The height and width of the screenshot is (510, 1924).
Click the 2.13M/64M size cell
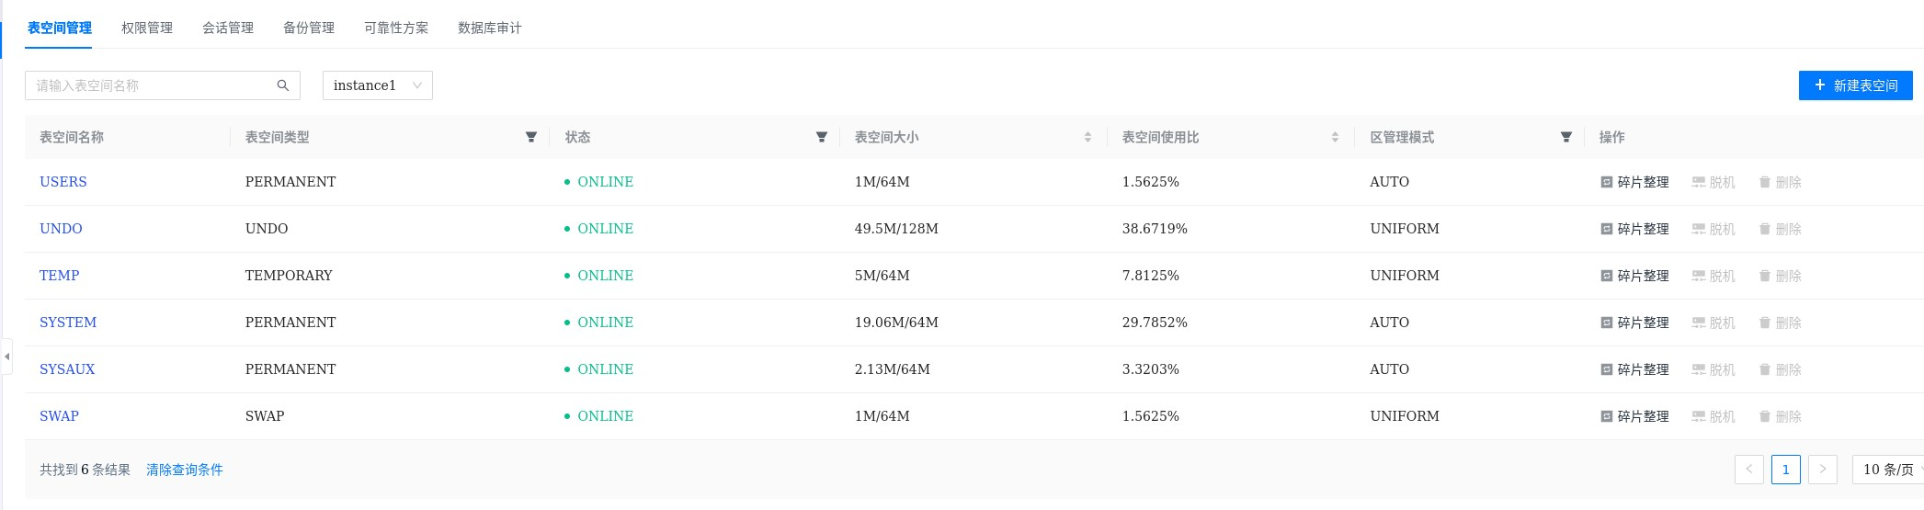click(x=893, y=369)
